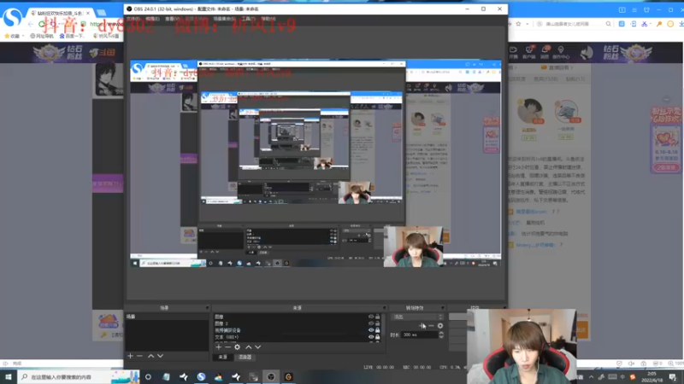
Task: Remove the transition with the minus in 转场特效 panel
Action: (431, 325)
